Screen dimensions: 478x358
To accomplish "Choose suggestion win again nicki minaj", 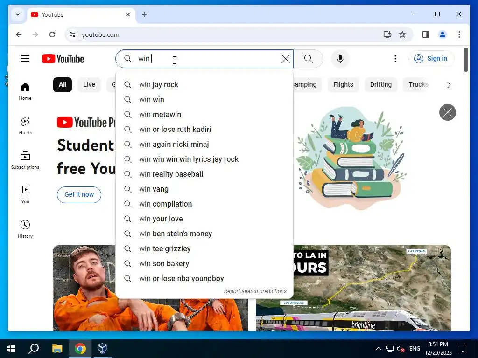I will [x=204, y=145].
